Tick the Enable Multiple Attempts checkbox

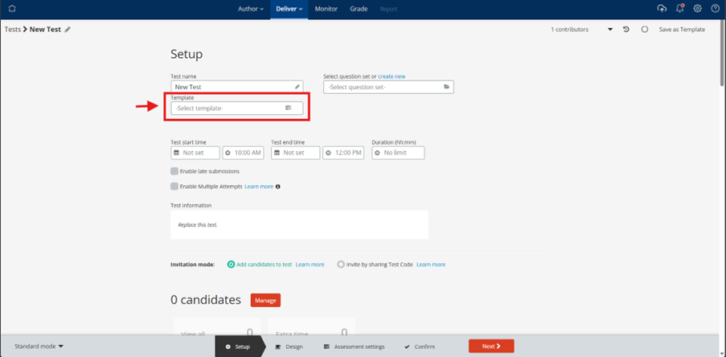point(174,187)
